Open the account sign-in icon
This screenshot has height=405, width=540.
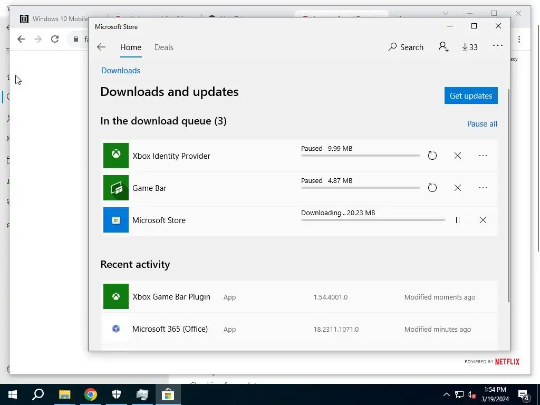tap(443, 47)
